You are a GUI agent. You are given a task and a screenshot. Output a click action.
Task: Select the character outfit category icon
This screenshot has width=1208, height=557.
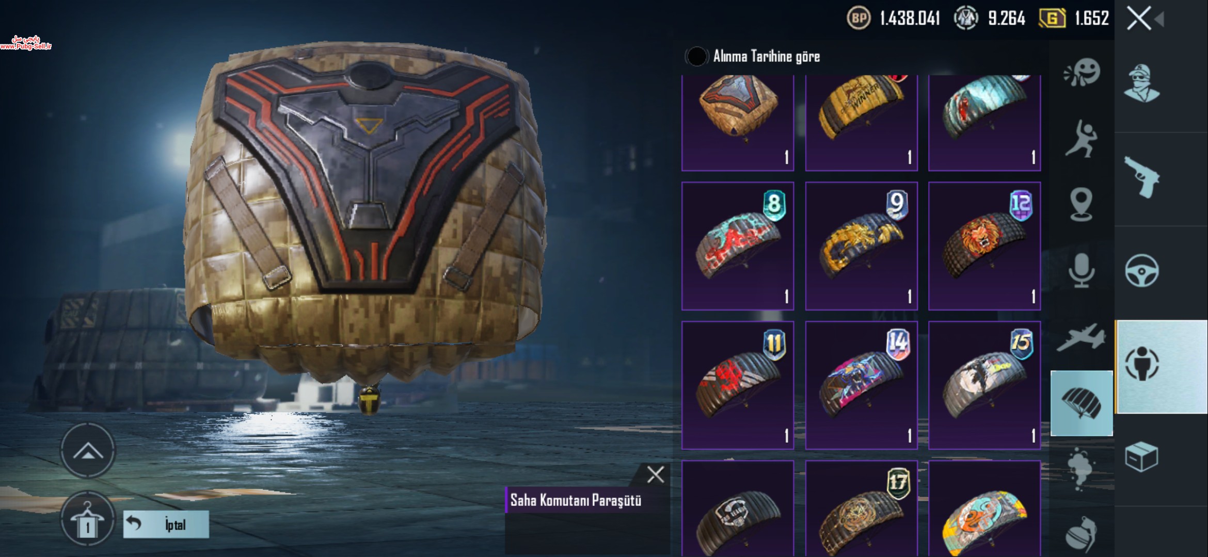pyautogui.click(x=1142, y=84)
